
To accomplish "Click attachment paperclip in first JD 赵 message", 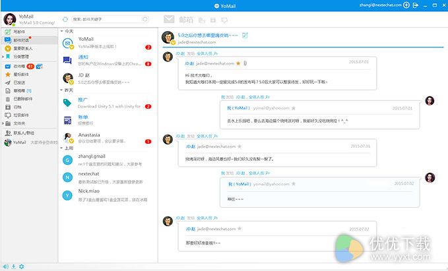I will click(245, 63).
